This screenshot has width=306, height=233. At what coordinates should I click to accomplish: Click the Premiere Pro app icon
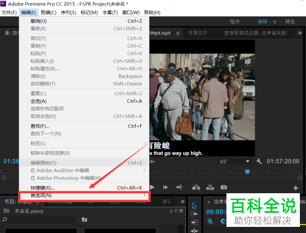pos(3,4)
